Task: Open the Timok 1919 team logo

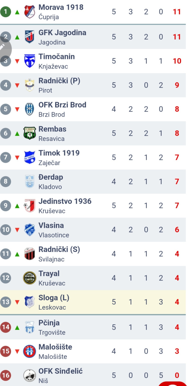Action: (x=30, y=157)
